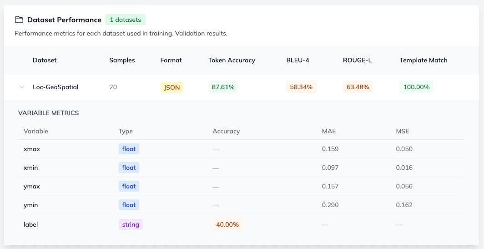Click the 63.48% ROUGE-L badge

point(358,87)
